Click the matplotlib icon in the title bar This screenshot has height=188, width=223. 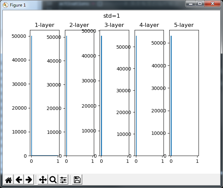coord(5,5)
